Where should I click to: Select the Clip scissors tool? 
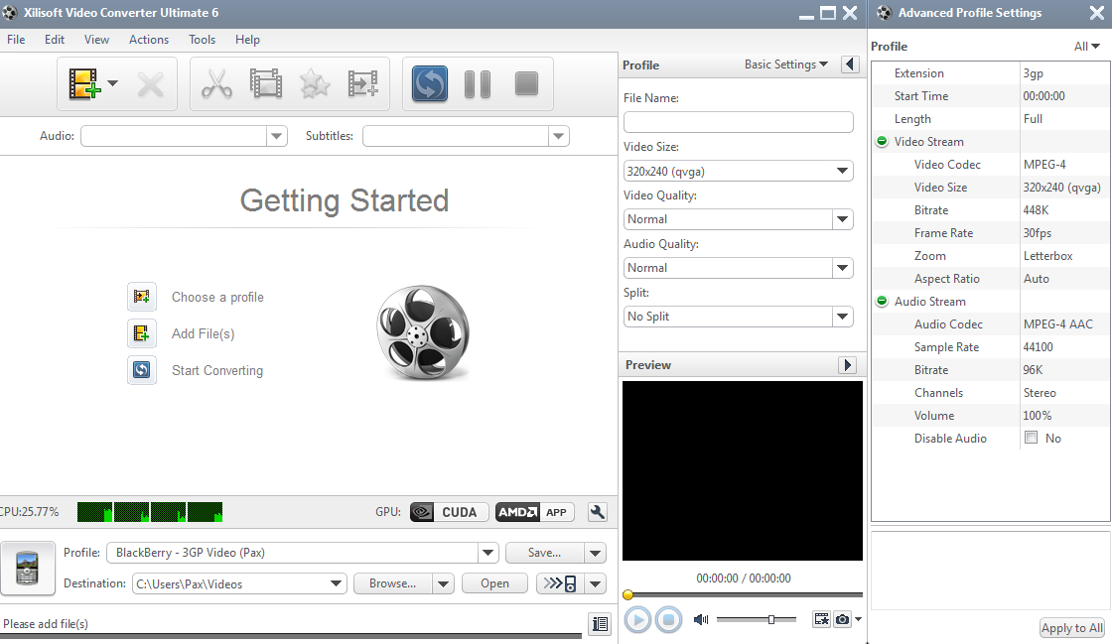pyautogui.click(x=216, y=83)
